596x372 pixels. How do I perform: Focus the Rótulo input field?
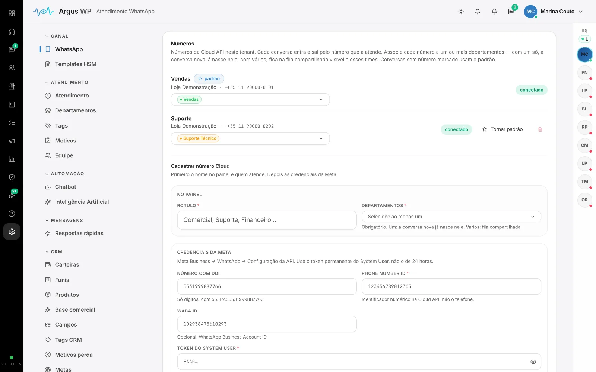click(267, 220)
